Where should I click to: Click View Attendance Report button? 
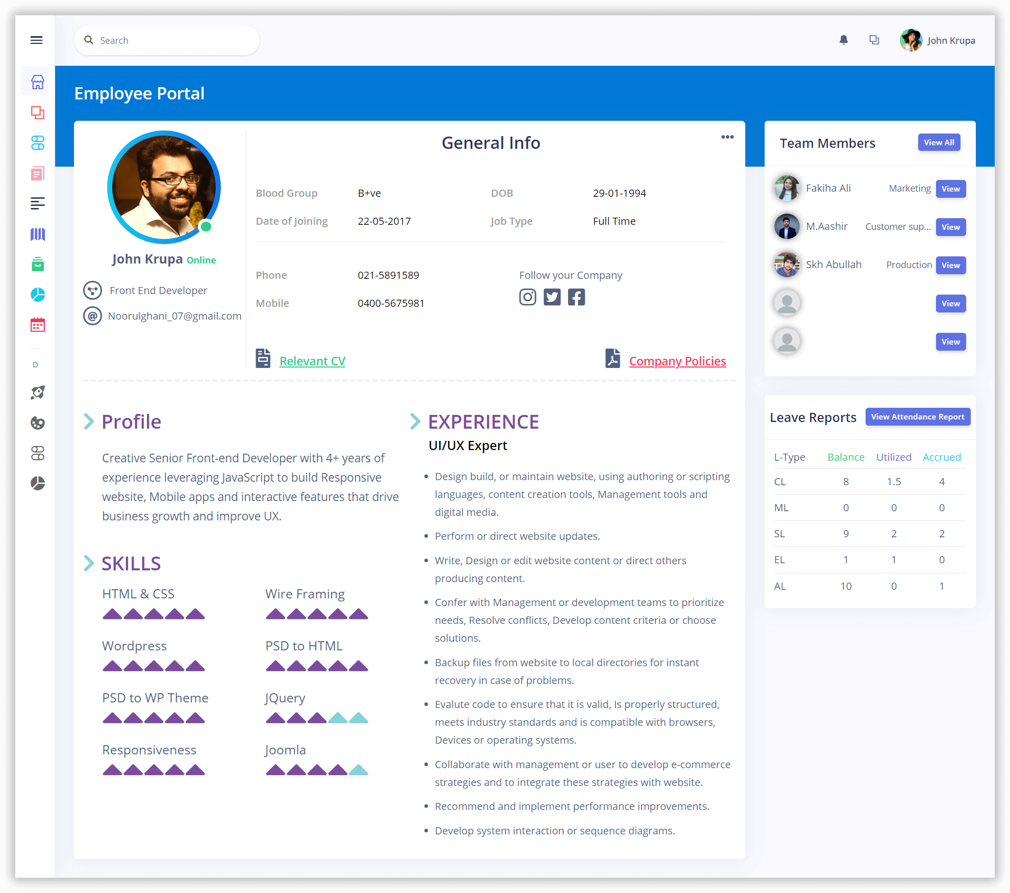tap(918, 417)
